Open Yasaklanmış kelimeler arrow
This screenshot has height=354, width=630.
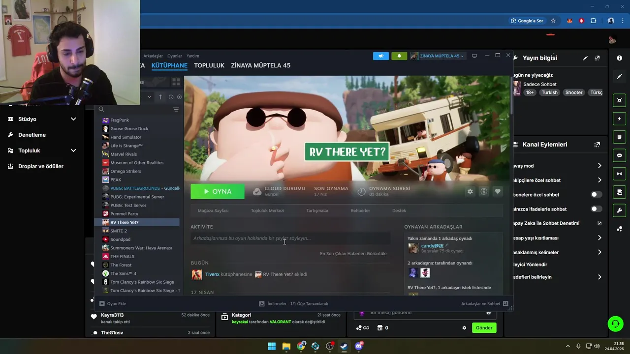pyautogui.click(x=599, y=252)
